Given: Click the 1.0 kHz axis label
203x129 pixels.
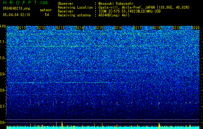Looking at the screenshot, I should [3, 58].
